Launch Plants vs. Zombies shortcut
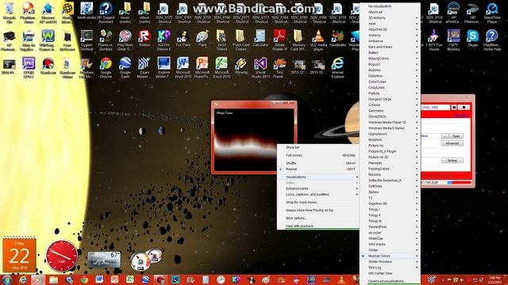 106,40
